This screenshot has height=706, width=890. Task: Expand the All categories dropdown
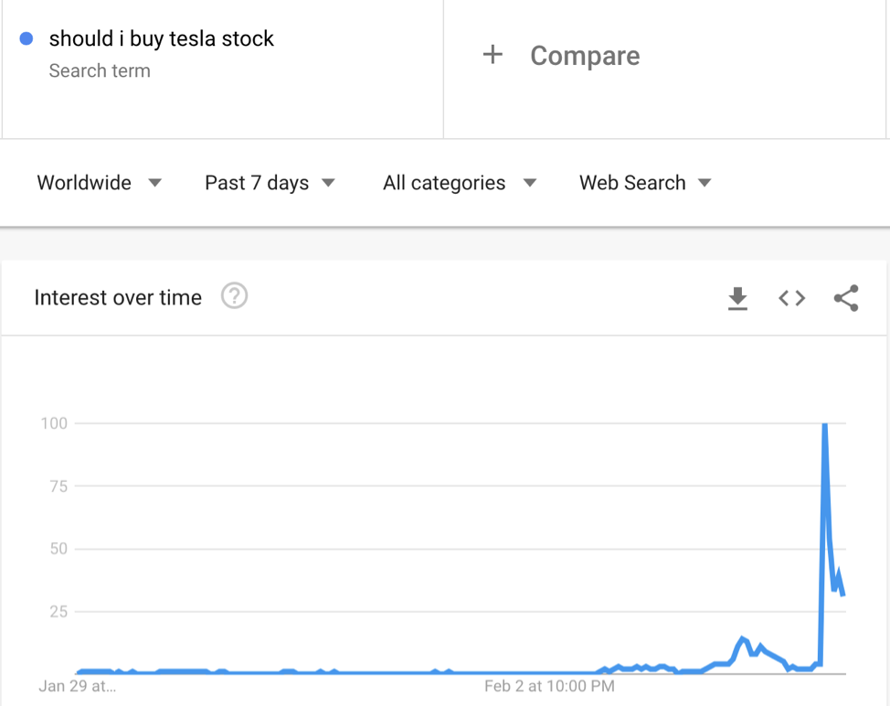(460, 183)
